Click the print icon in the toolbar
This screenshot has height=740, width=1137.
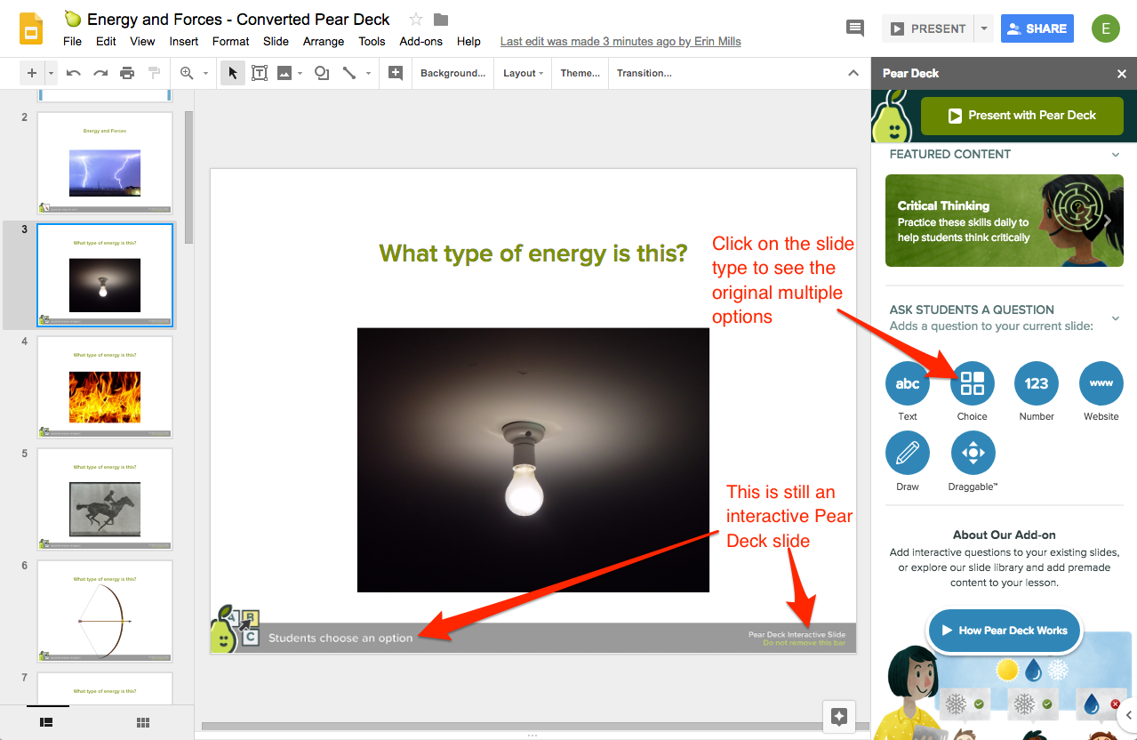(x=127, y=73)
